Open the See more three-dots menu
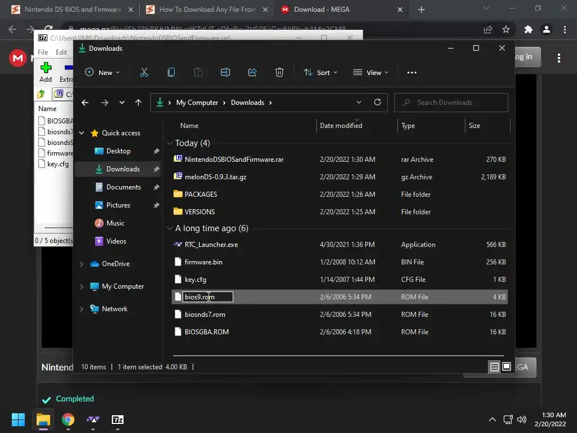This screenshot has height=433, width=577. pos(412,73)
